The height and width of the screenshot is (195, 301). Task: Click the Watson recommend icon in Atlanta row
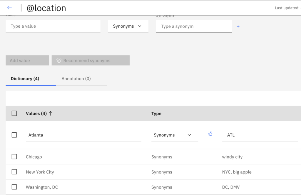coord(210,134)
